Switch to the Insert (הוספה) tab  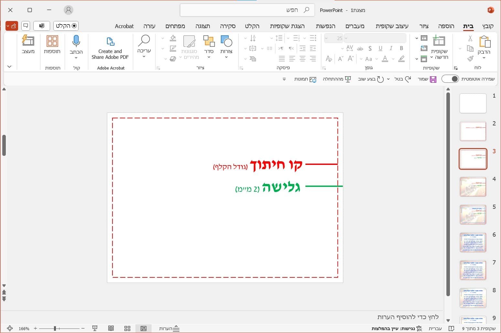446,26
